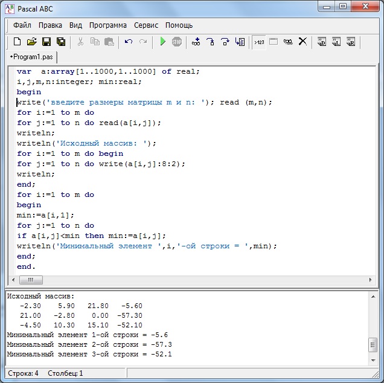The height and width of the screenshot is (383, 384).
Task: Click the Step Over debug icon
Action: 225,42
